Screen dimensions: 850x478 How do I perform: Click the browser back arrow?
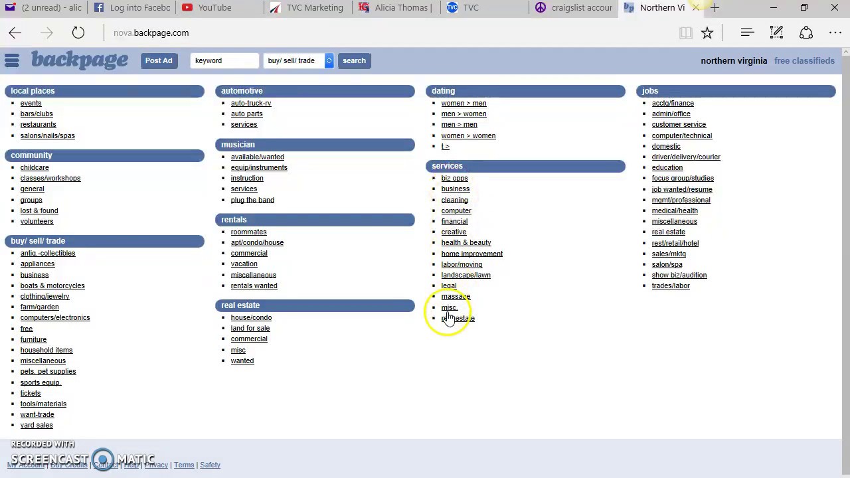click(15, 33)
